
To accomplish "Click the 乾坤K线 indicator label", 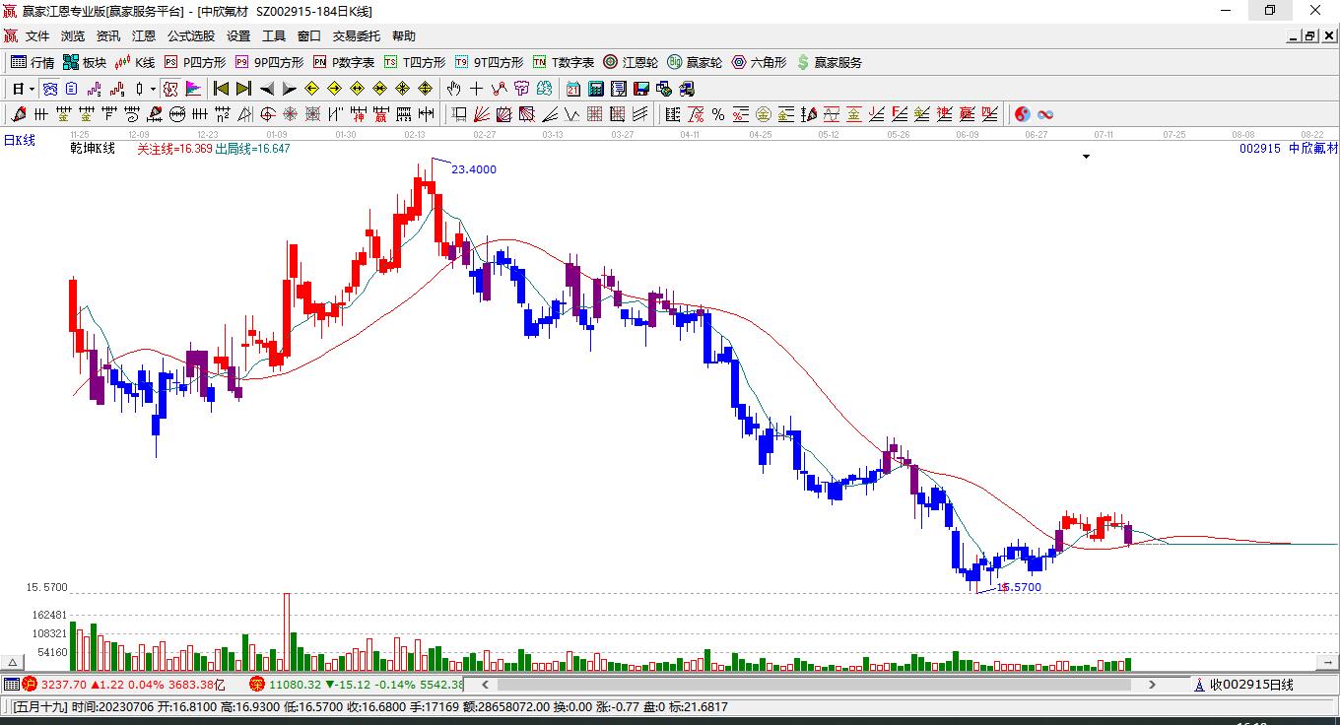I will [x=93, y=149].
